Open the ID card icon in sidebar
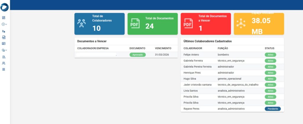 [4, 44]
